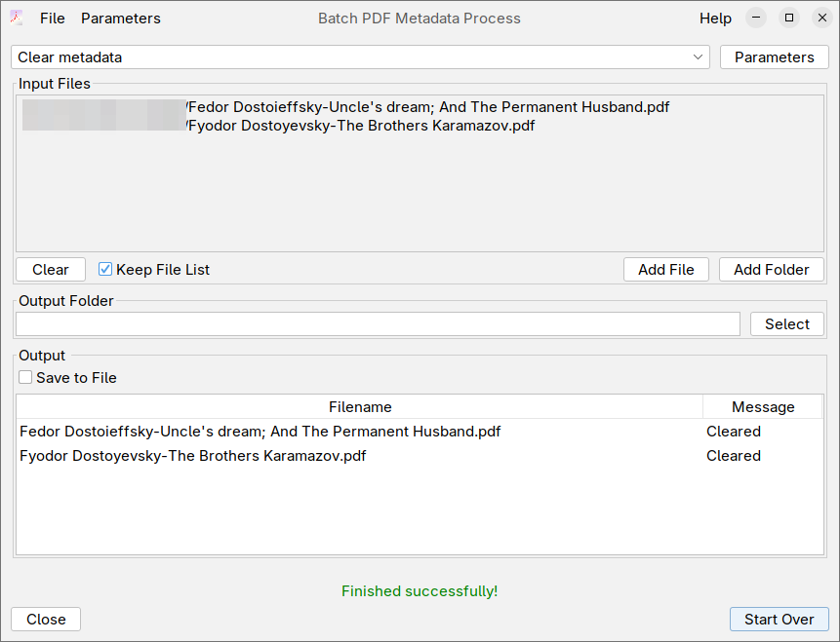The height and width of the screenshot is (642, 840).
Task: Open the Help menu
Action: (715, 19)
